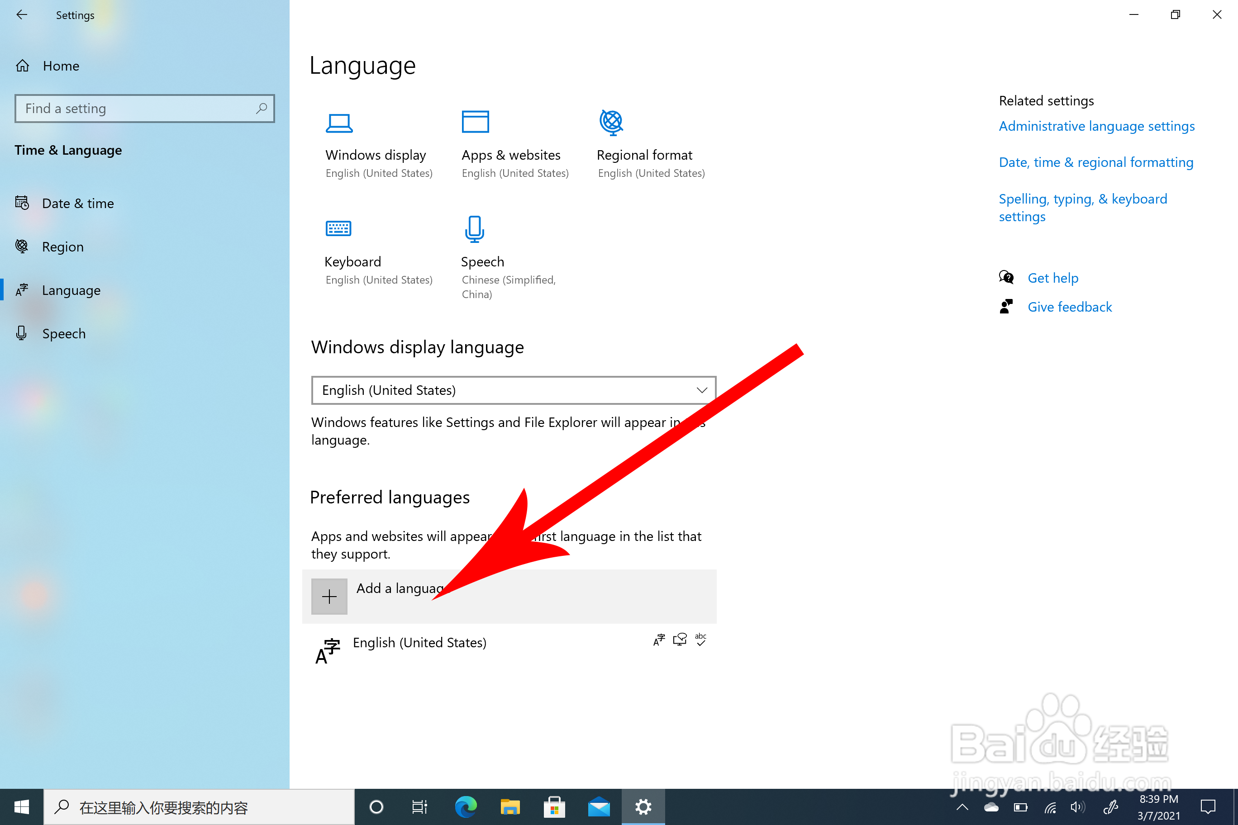Expand the Windows display language dropdown
Screen dimensions: 1238x825
click(x=513, y=390)
